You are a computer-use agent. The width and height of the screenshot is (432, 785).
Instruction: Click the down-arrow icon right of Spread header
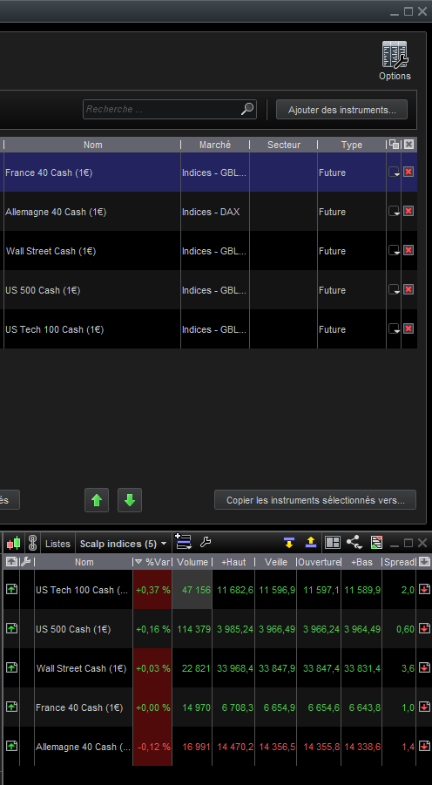pyautogui.click(x=424, y=562)
